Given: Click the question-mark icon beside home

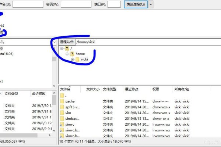Looking at the screenshot, I should 72,54.
